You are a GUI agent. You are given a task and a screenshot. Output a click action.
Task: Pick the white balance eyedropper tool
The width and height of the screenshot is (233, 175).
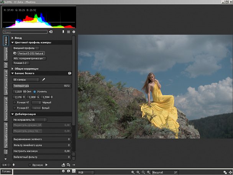coord(44,79)
